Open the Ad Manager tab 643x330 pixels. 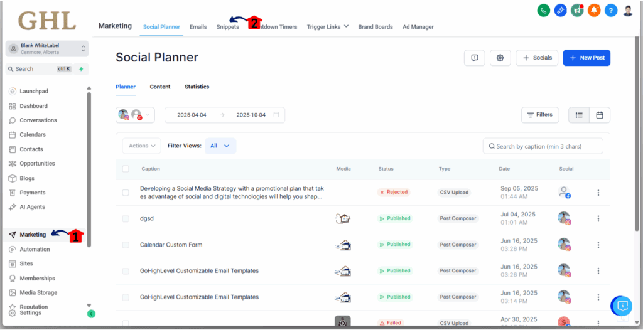418,27
